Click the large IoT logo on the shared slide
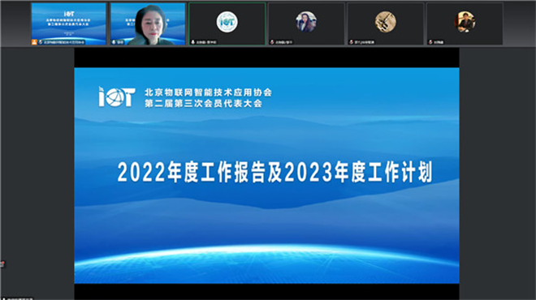 (x=117, y=97)
